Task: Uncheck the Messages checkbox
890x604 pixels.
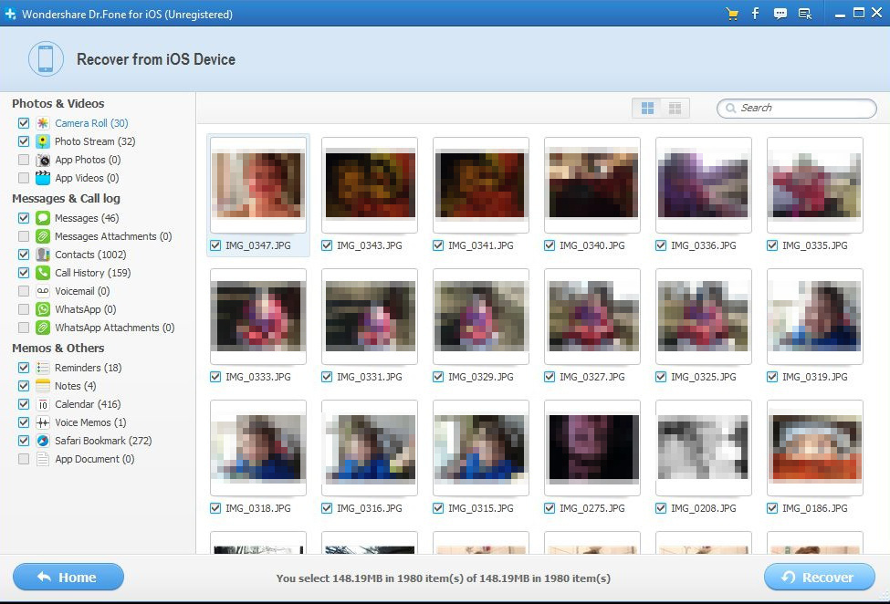Action: click(x=23, y=218)
